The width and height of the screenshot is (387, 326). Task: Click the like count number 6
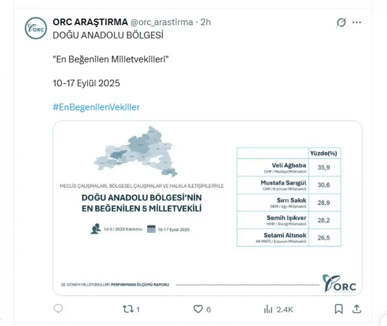coord(209,309)
